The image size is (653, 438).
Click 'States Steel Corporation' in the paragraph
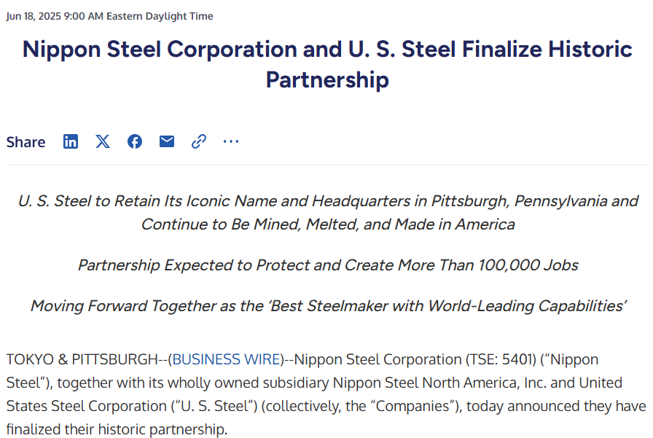pyautogui.click(x=87, y=406)
